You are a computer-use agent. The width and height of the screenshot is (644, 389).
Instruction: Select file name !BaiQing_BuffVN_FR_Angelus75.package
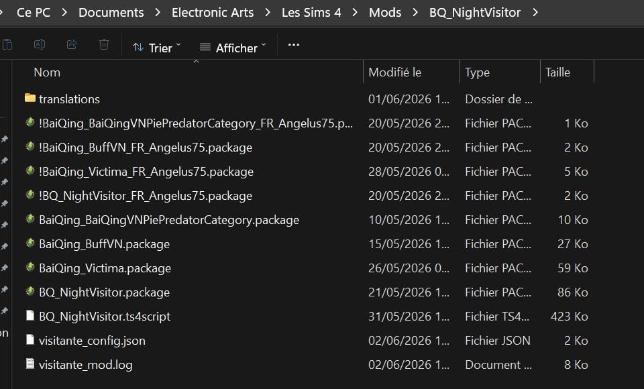146,148
